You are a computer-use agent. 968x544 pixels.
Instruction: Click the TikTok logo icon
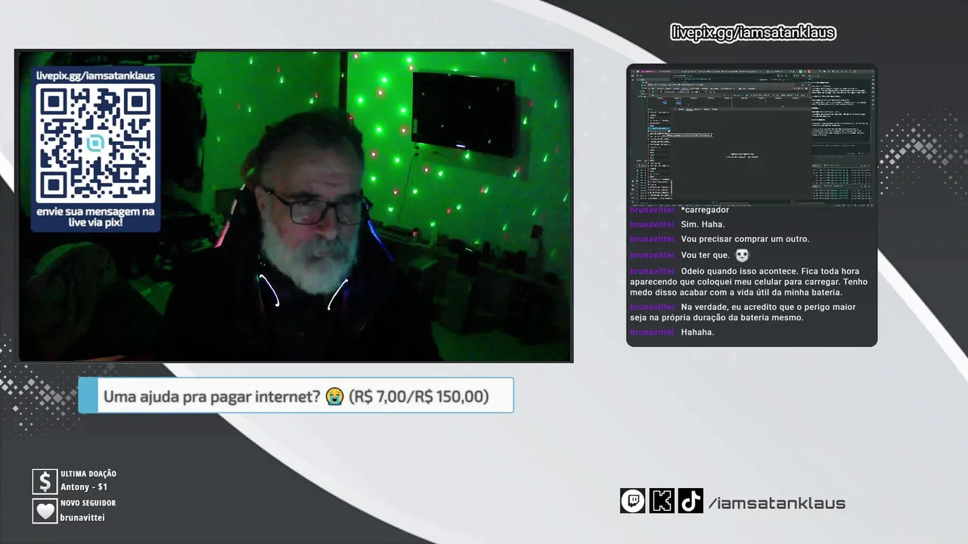tap(690, 501)
